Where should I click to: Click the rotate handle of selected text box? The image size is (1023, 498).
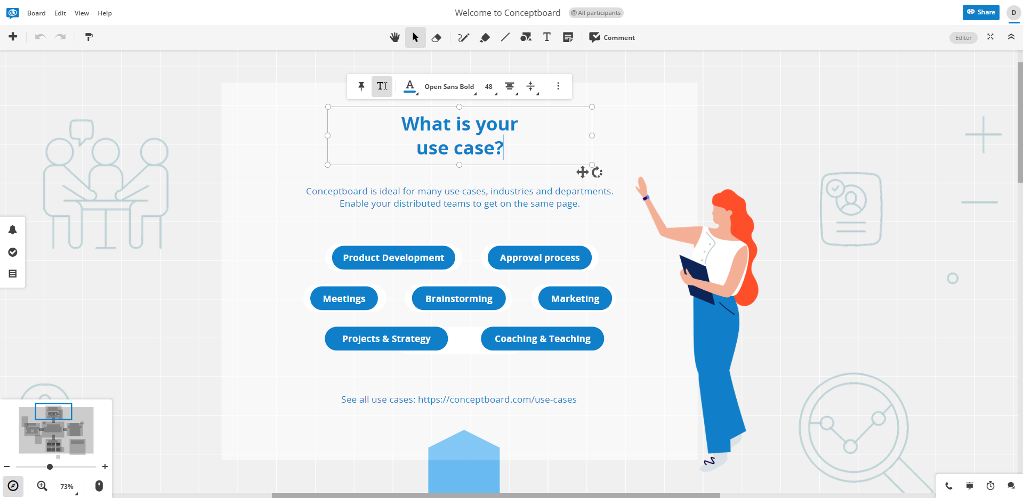coord(597,172)
